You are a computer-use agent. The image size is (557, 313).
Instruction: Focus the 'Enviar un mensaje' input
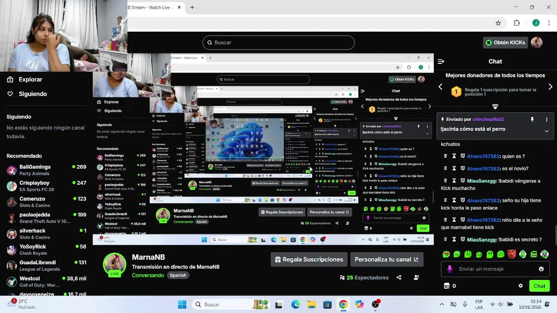(x=495, y=269)
